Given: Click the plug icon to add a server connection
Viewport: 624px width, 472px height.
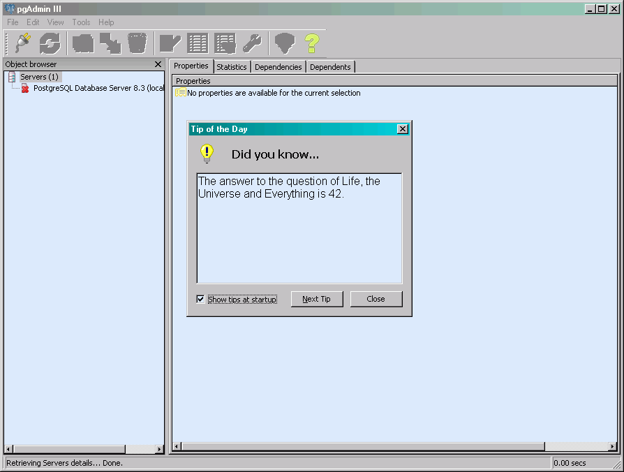Looking at the screenshot, I should tap(23, 43).
